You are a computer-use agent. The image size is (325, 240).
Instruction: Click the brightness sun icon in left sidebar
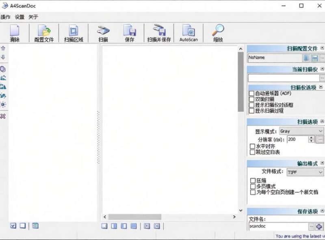coord(3,104)
